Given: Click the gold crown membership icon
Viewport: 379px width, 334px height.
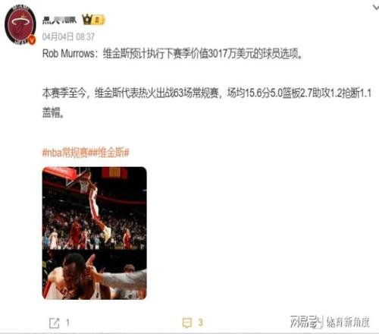Looking at the screenshot, I should point(86,20).
